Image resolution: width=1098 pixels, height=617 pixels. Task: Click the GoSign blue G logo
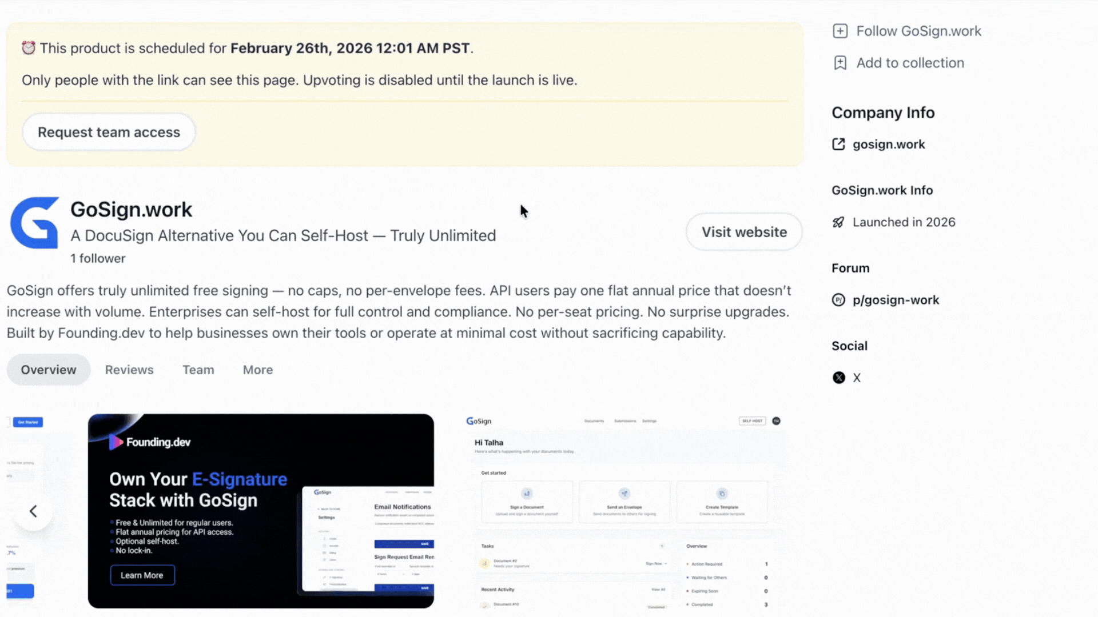coord(35,223)
